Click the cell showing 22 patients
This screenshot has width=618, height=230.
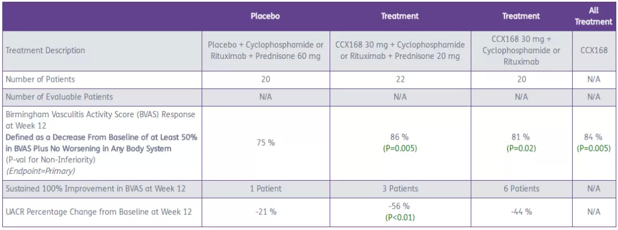point(400,80)
